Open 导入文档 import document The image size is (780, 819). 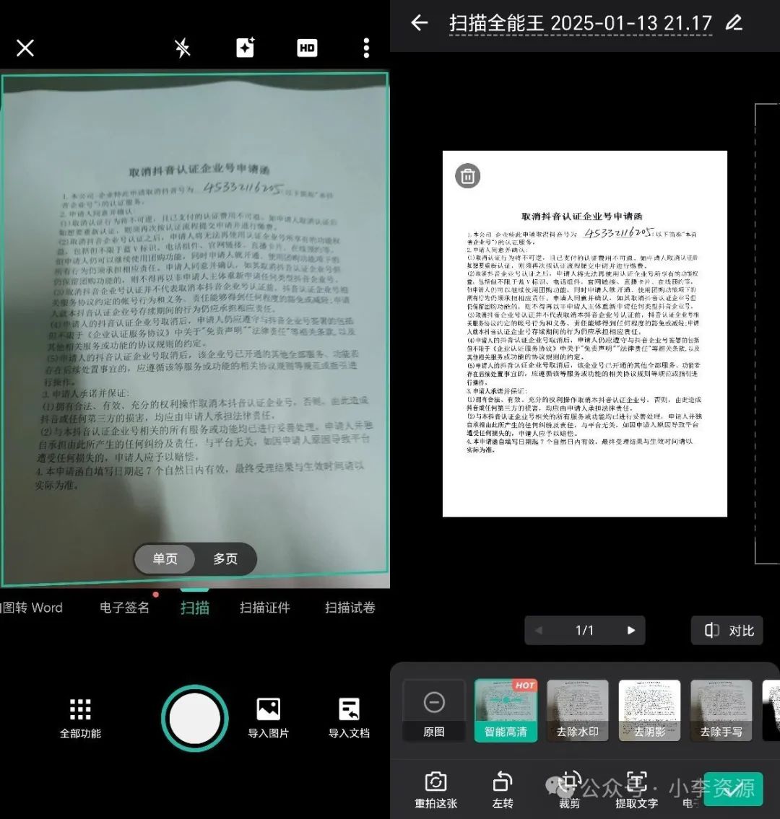tap(349, 719)
